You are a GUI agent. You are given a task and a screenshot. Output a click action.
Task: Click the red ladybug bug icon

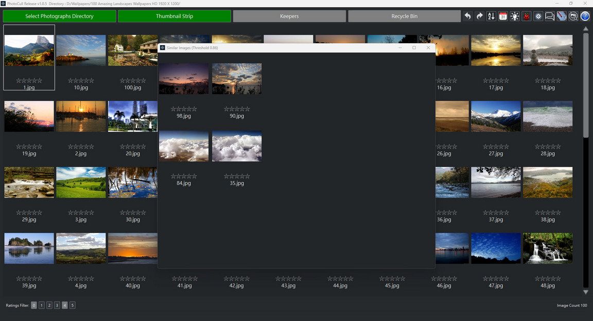click(x=527, y=16)
